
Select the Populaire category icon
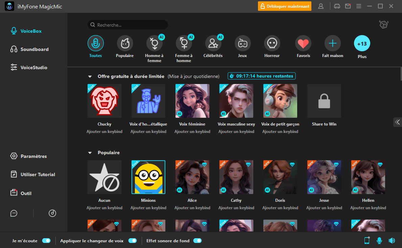click(x=125, y=43)
